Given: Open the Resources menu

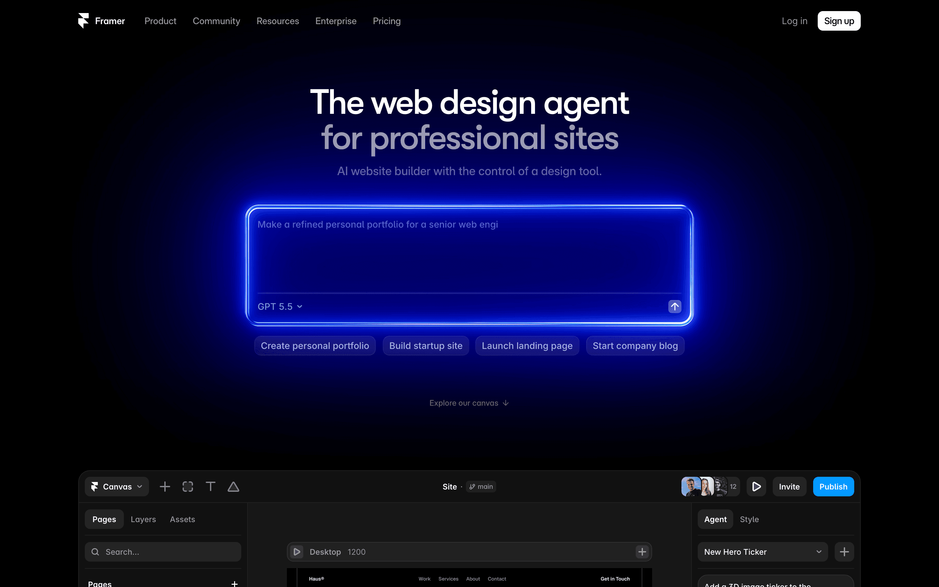Looking at the screenshot, I should tap(277, 21).
